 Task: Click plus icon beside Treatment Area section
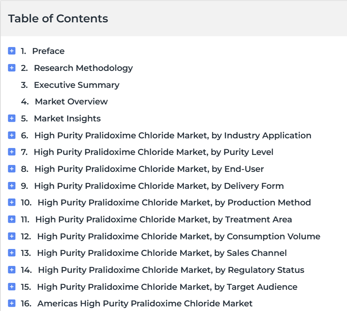click(12, 219)
